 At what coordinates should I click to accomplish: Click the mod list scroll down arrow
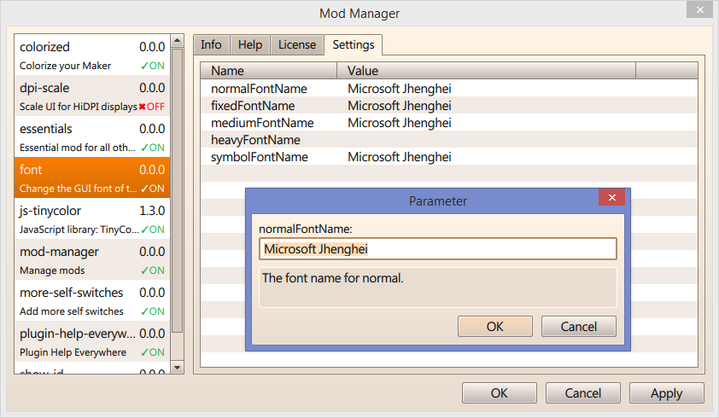pos(177,367)
